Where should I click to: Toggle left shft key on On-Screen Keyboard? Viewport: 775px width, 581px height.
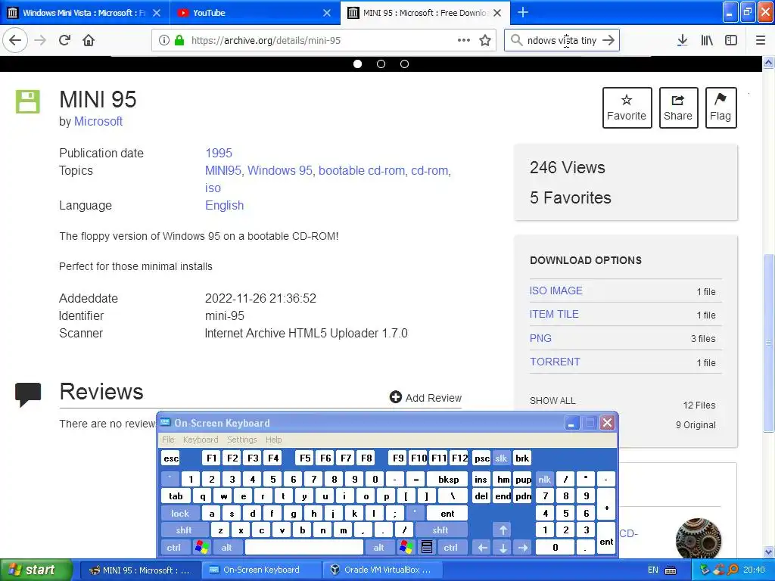[x=184, y=530]
